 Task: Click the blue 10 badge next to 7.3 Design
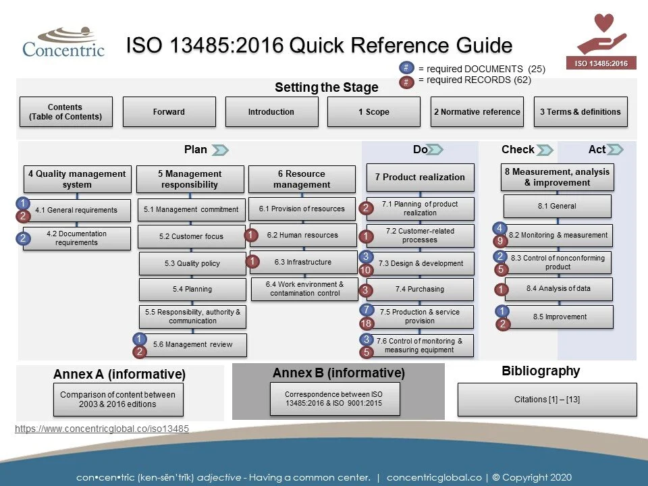[365, 270]
